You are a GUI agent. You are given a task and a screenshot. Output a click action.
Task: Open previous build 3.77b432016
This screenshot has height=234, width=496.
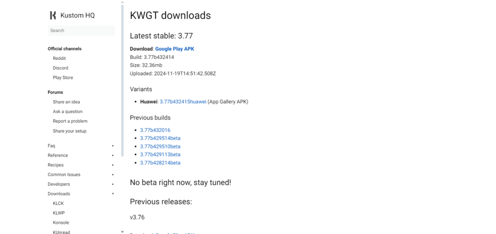155,130
